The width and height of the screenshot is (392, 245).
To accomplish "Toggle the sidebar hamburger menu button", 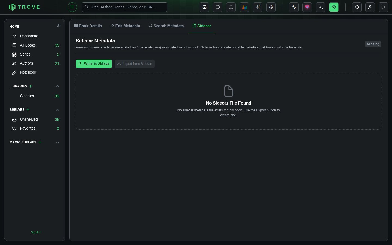I will [x=72, y=7].
